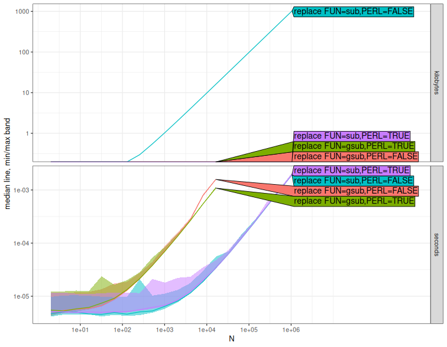Click the purple sub,PERL=TRUE label in seconds panel
Viewport: 447px width, 347px height.
(x=352, y=170)
